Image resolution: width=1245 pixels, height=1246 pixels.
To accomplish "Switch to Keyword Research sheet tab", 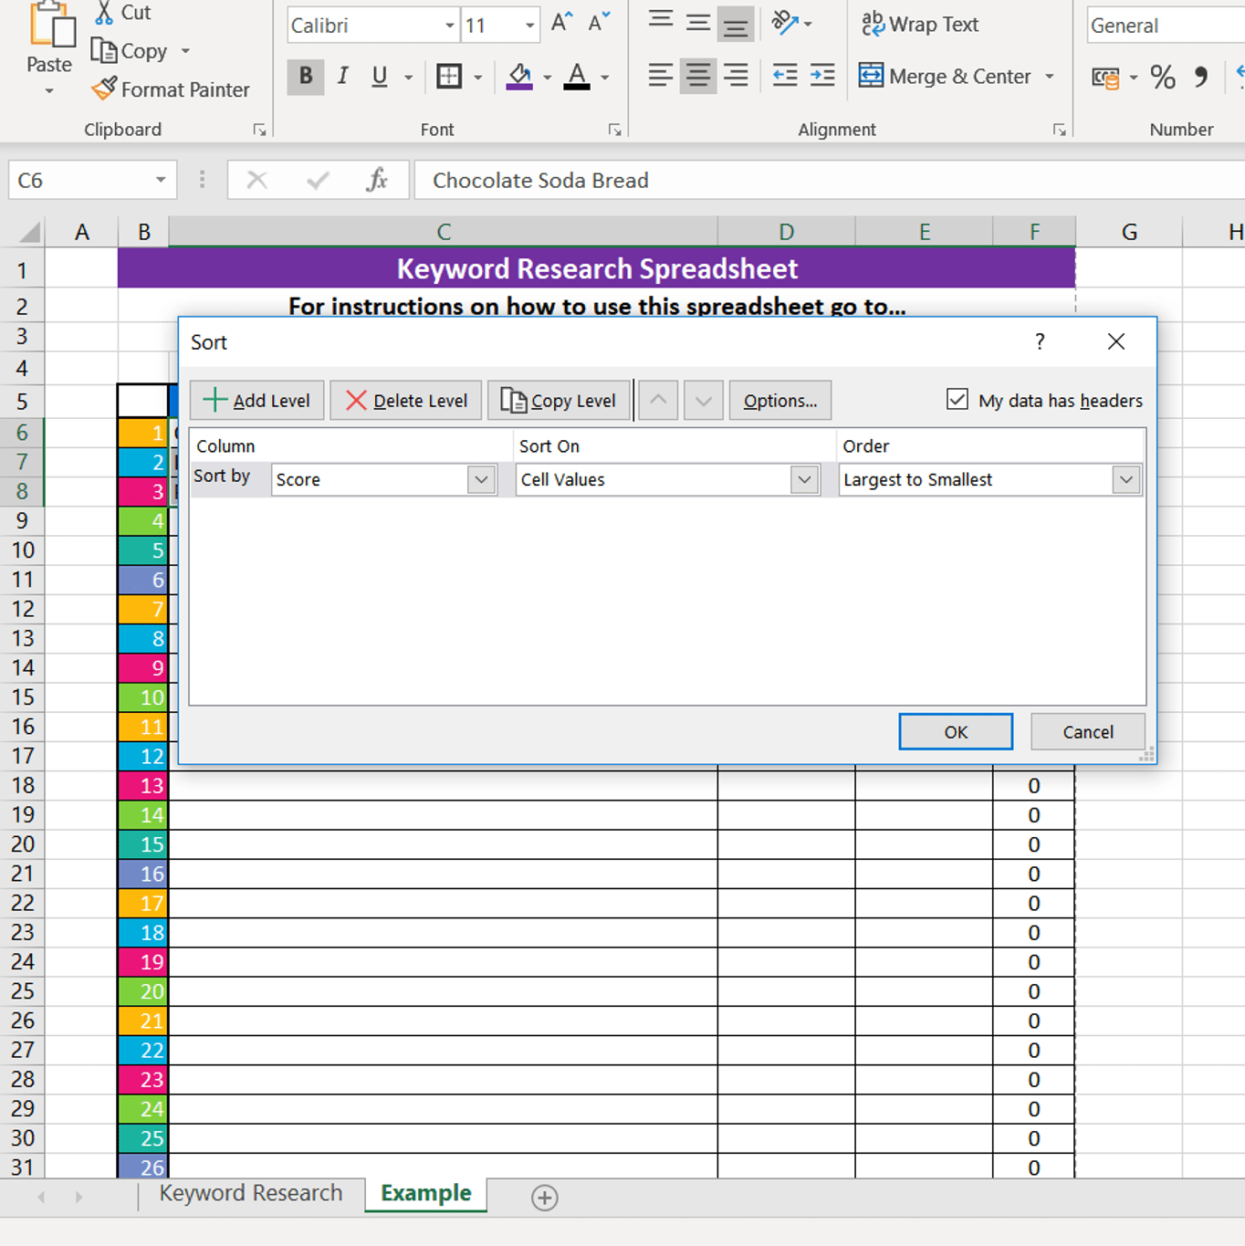I will [251, 1193].
